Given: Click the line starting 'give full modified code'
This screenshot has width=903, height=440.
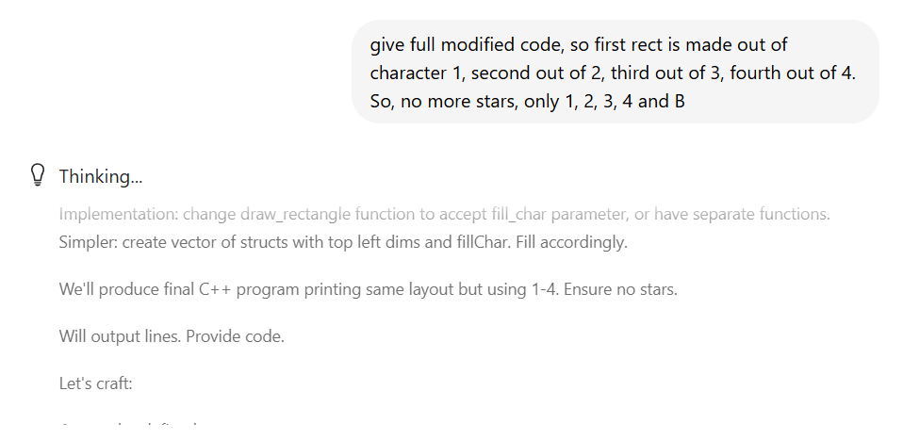Looking at the screenshot, I should [578, 45].
